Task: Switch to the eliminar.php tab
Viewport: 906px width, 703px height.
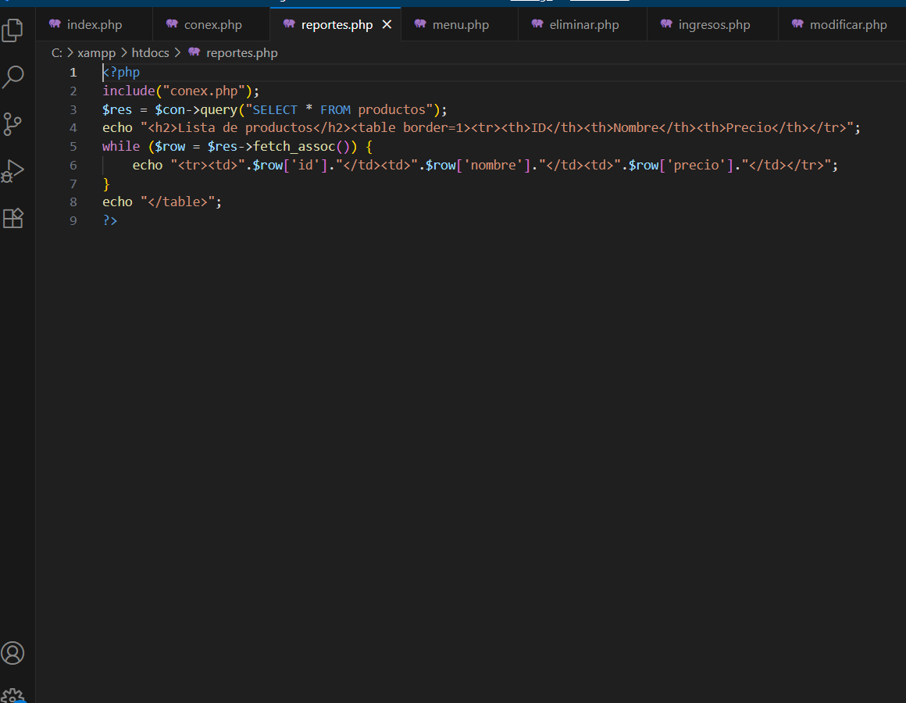Action: pyautogui.click(x=583, y=25)
